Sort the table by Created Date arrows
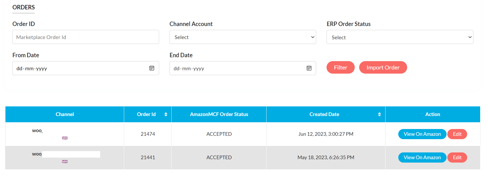The width and height of the screenshot is (488, 180). pos(379,114)
